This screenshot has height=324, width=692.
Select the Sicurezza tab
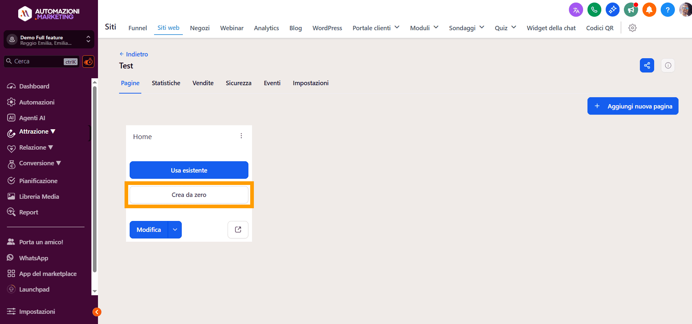239,83
